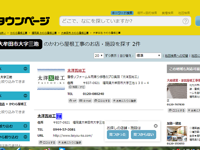
Task: Open the 大牟田市 かわら屋根工事 breadcrumb link
Action: pyautogui.click(x=75, y=33)
